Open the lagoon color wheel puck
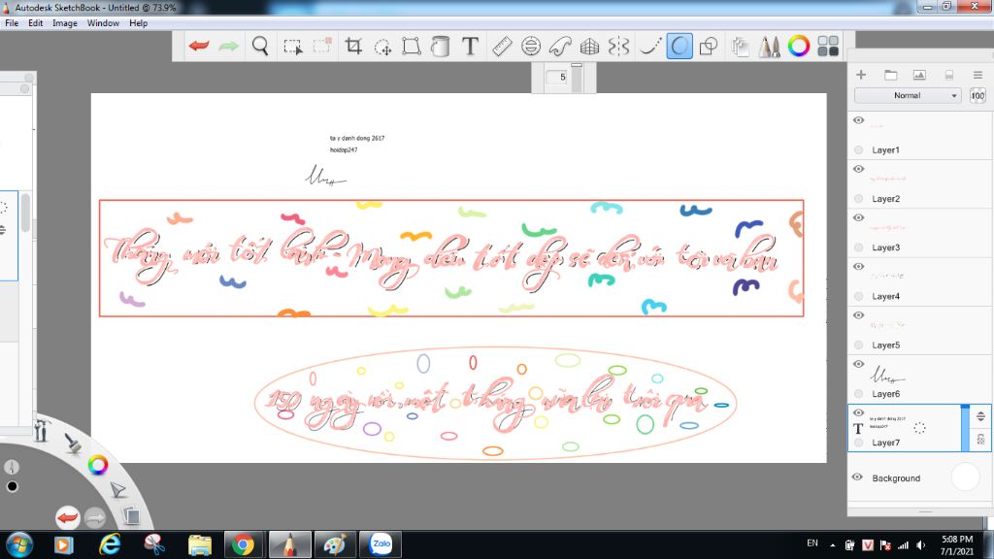The image size is (994, 559). pyautogui.click(x=98, y=465)
